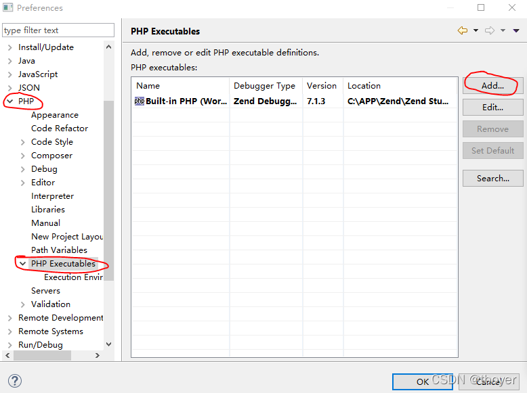
Task: Expand the Java tree node
Action: pyautogui.click(x=9, y=61)
